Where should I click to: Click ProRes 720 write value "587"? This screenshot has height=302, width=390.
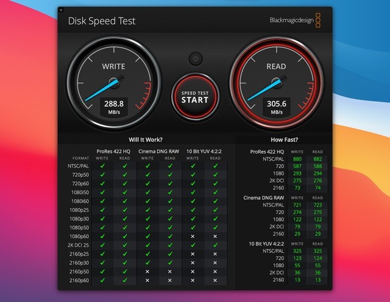coord(297,166)
